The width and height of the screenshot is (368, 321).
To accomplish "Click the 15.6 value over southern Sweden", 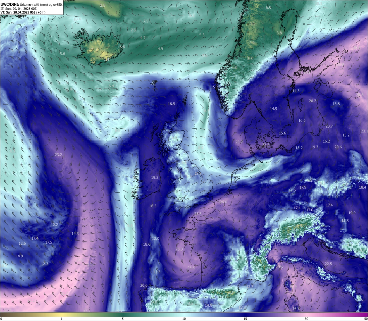I will pos(282,133).
